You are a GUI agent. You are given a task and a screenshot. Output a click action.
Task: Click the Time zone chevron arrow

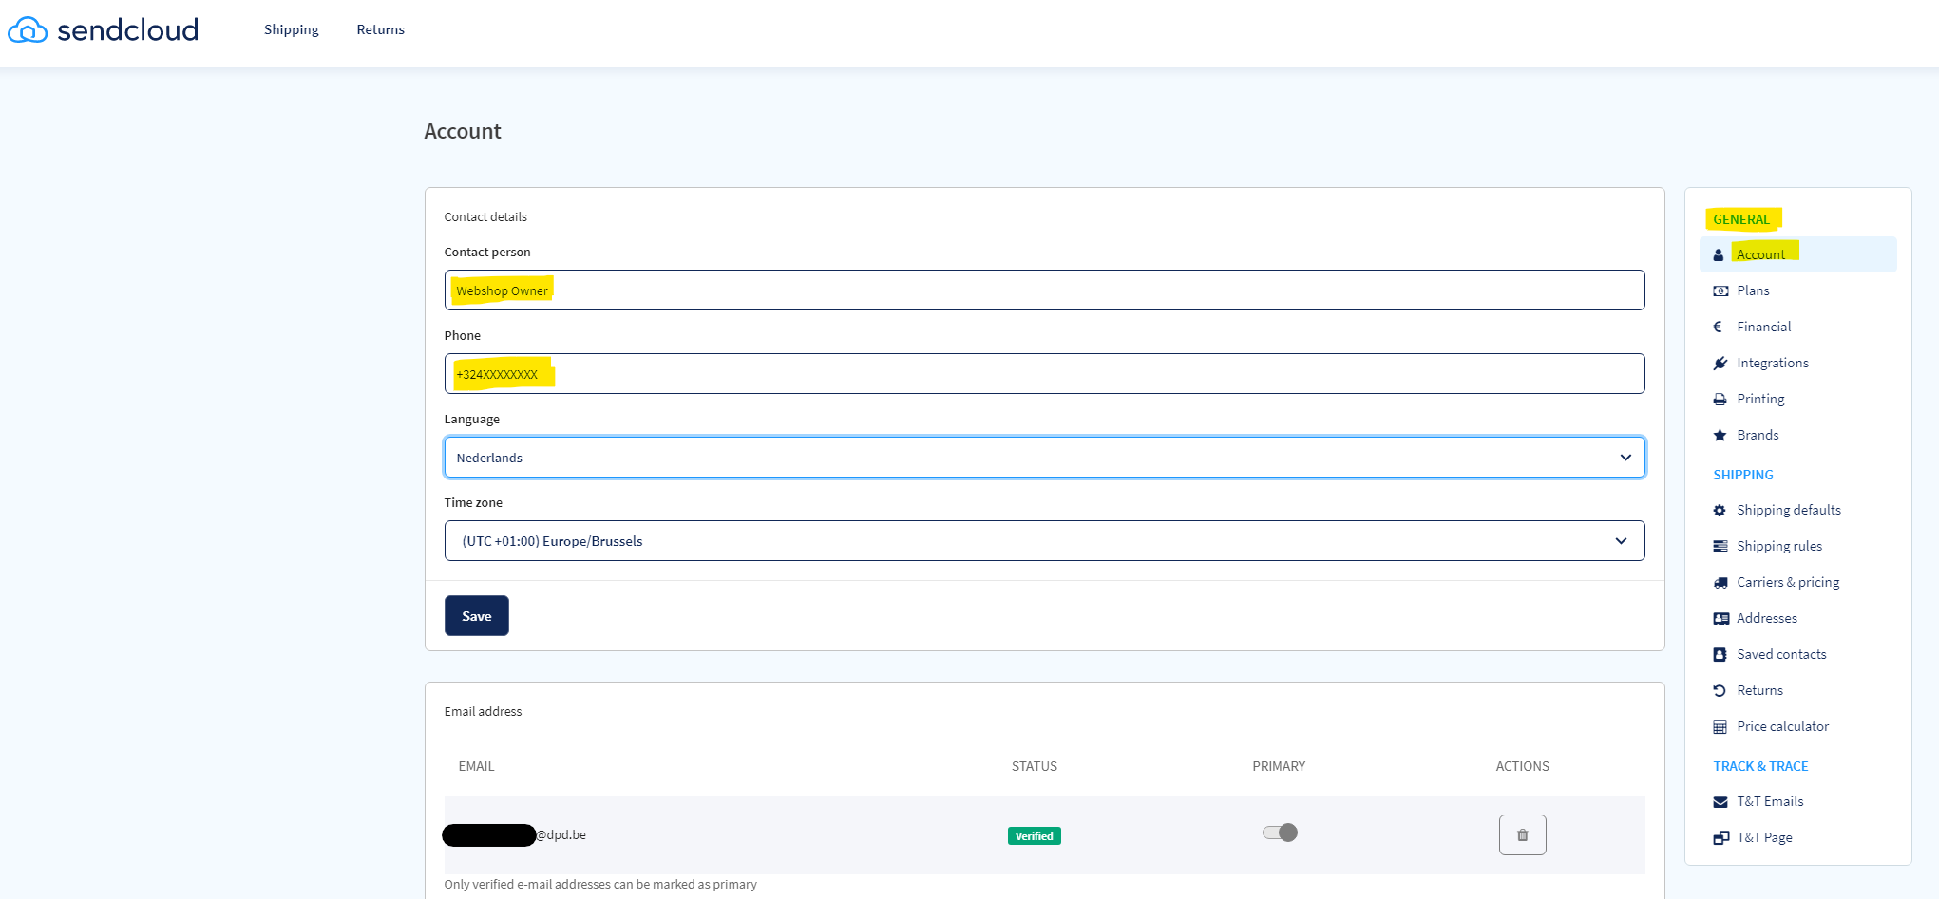[x=1621, y=541]
